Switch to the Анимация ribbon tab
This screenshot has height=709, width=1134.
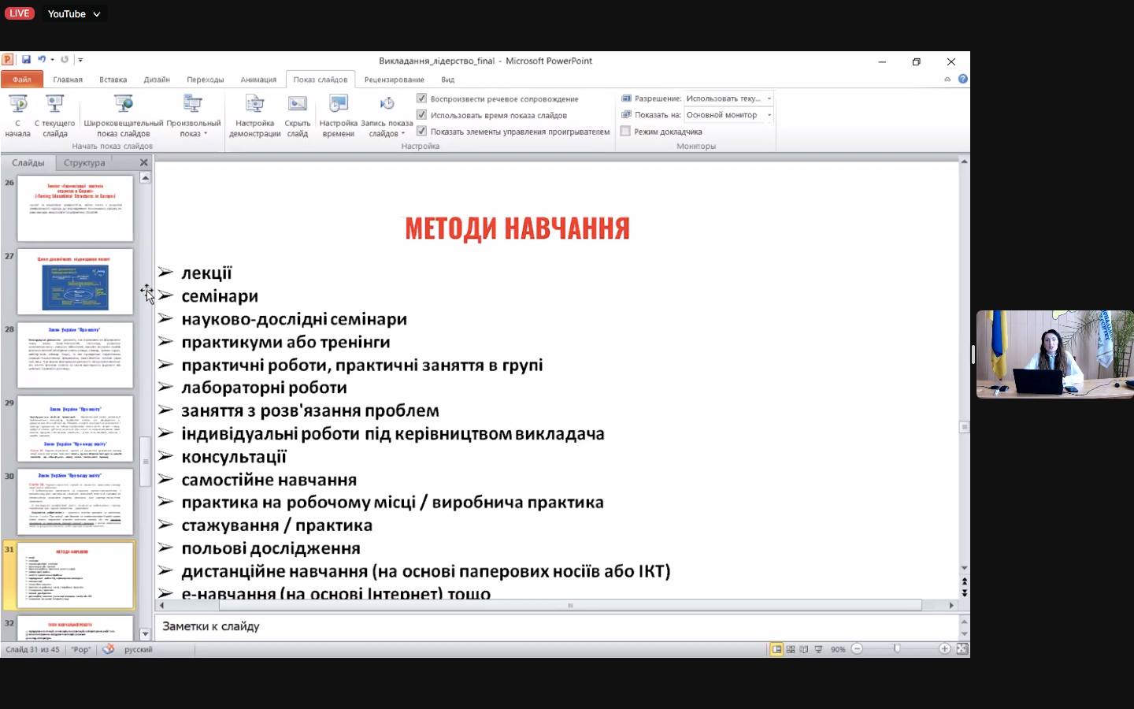pos(258,80)
